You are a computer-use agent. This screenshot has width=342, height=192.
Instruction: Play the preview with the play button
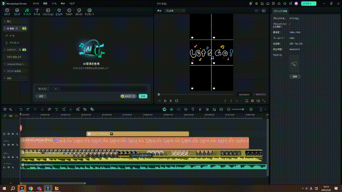[x=171, y=101]
